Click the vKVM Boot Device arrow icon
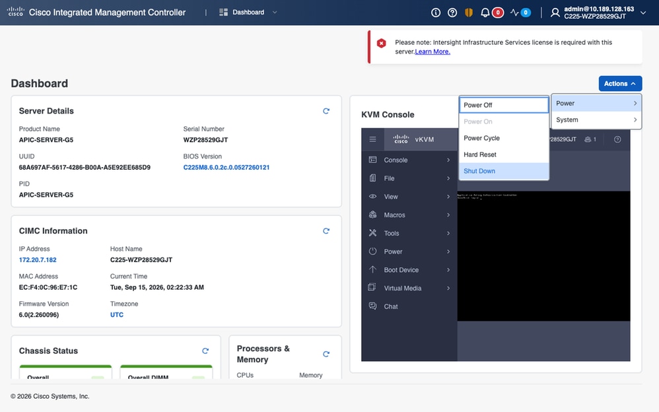Image resolution: width=659 pixels, height=412 pixels. point(372,269)
